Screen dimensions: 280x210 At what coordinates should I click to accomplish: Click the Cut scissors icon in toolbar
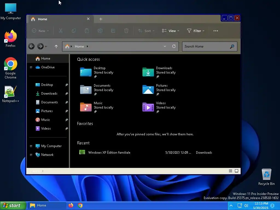(x=61, y=31)
